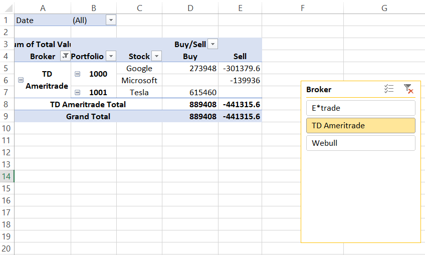Clear the Broker slicer filter
425x255 pixels.
(x=408, y=89)
